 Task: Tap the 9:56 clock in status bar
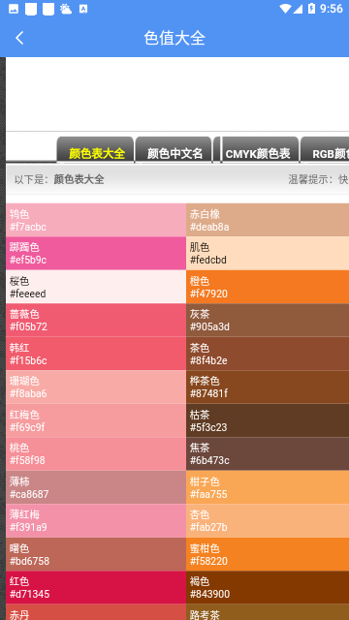[332, 9]
